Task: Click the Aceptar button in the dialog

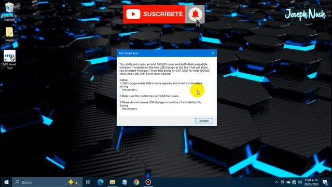Action: (204, 121)
